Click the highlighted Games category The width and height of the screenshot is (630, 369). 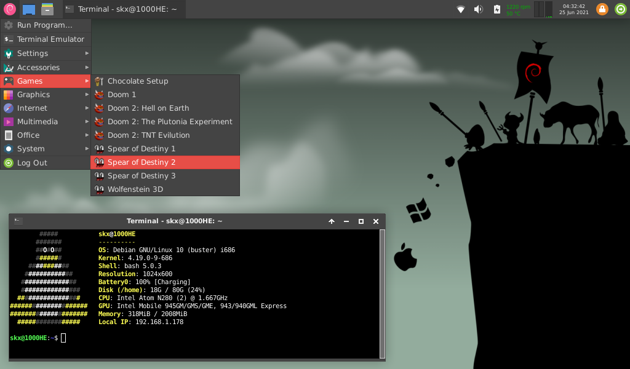point(46,81)
